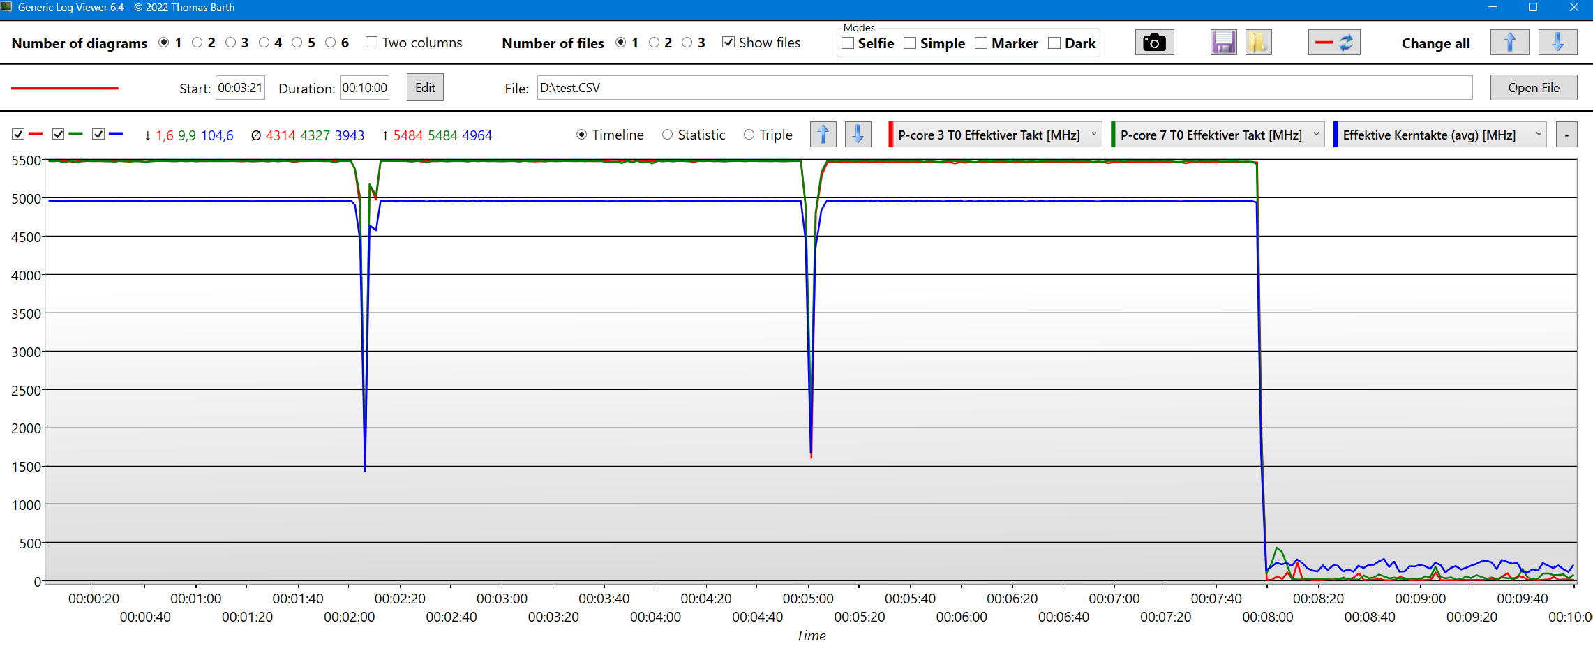1593x653 pixels.
Task: Click green swatch beside P-core 7 dropdown
Action: tap(1113, 135)
